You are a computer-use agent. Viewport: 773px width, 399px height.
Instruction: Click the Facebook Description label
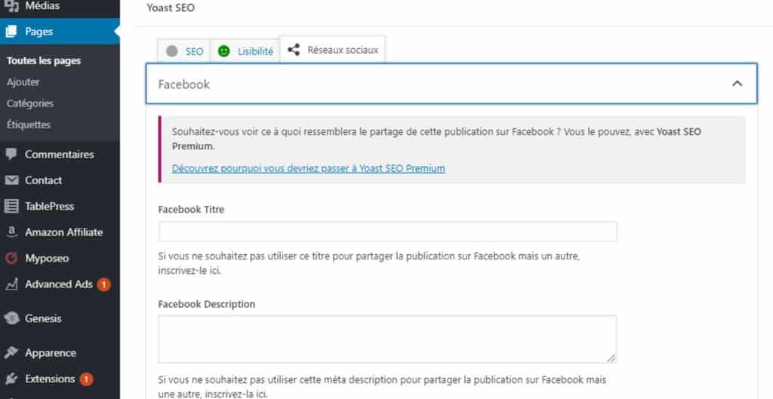click(x=207, y=304)
